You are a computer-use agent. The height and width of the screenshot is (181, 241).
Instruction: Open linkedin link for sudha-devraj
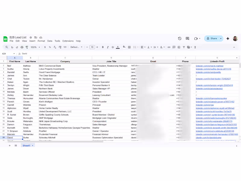213,69
